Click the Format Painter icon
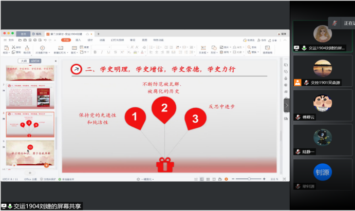This screenshot has width=355, height=211. click(x=26, y=48)
